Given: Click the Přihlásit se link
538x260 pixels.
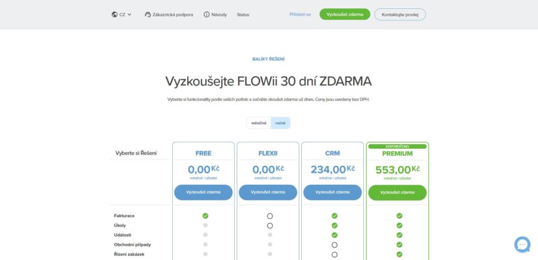Looking at the screenshot, I should coord(300,14).
